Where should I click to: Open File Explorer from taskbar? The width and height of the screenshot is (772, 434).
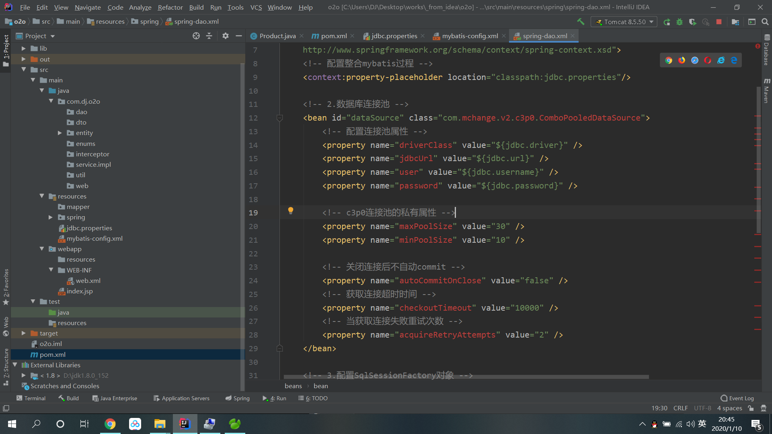click(160, 424)
